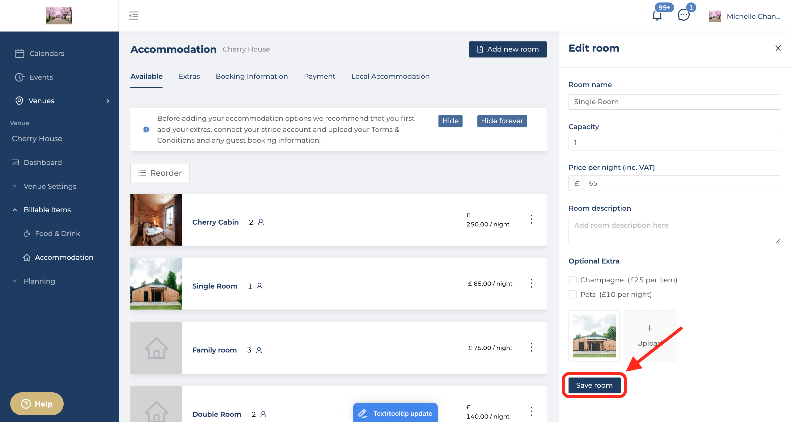Click the Michelle Chan... account name
This screenshot has width=791, height=422.
(754, 16)
